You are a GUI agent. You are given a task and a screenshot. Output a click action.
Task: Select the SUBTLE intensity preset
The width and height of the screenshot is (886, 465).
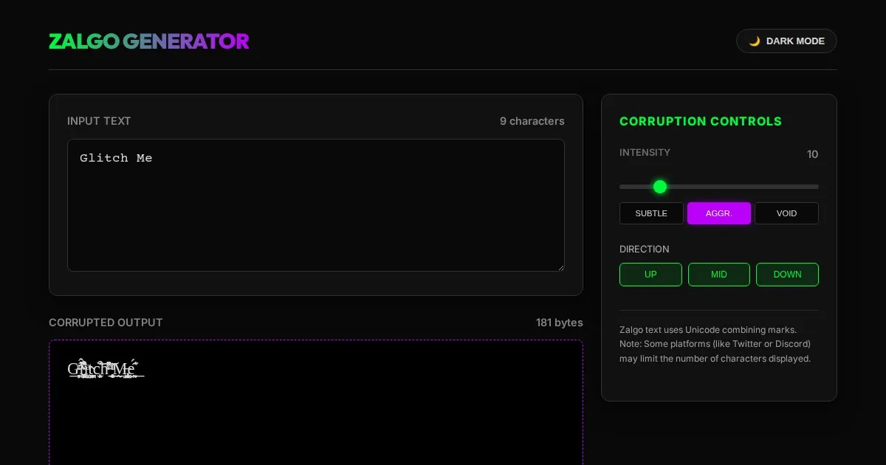tap(651, 213)
